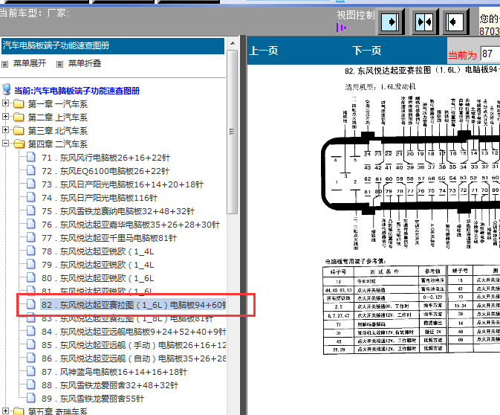Click the view control left-arrow button
The height and width of the screenshot is (415, 500).
pyautogui.click(x=455, y=22)
